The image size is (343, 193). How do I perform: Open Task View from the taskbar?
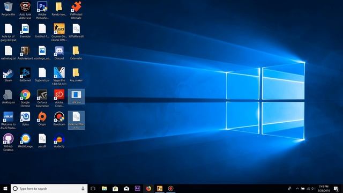(x=93, y=188)
